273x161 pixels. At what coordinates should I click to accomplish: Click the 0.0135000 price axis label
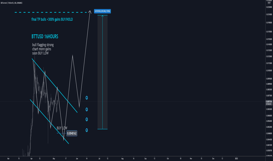[269, 50]
